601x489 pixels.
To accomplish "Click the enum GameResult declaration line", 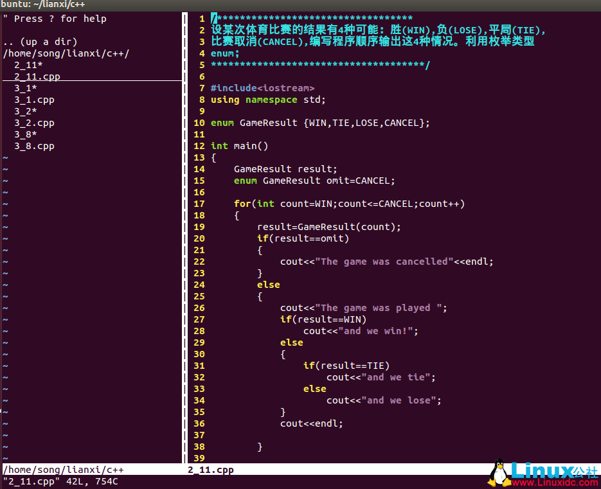I will (319, 123).
